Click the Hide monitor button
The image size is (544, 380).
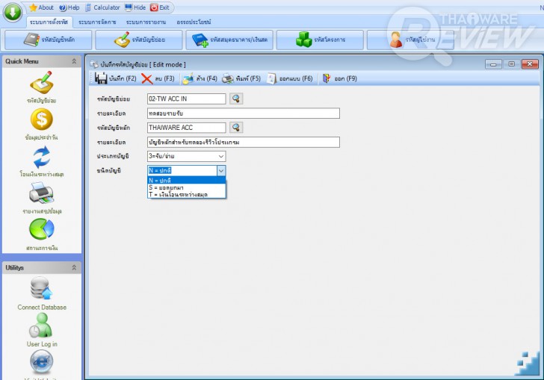(x=135, y=7)
